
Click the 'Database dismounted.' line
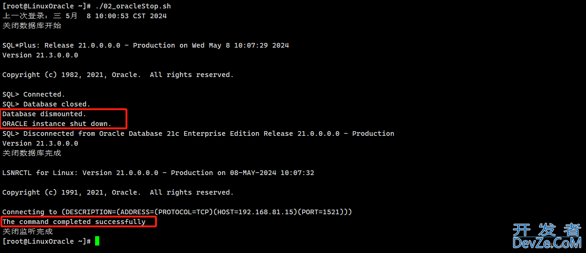point(45,114)
